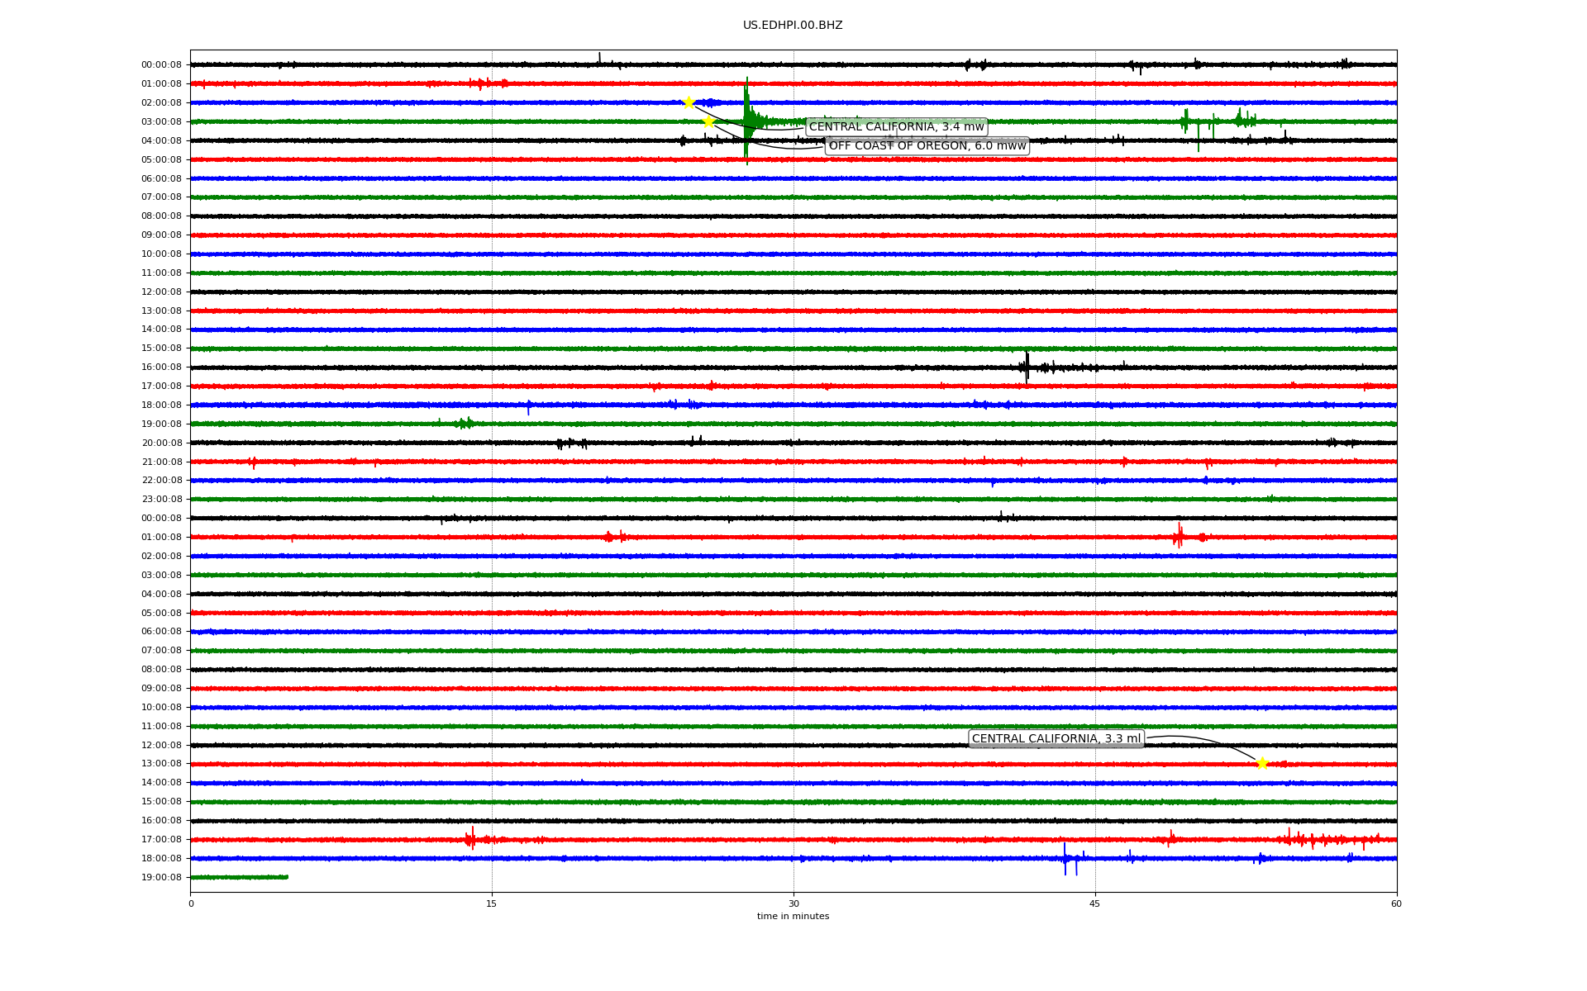Click the first 00:00:08 time label at top
Screen dimensions: 1587x991
(161, 65)
